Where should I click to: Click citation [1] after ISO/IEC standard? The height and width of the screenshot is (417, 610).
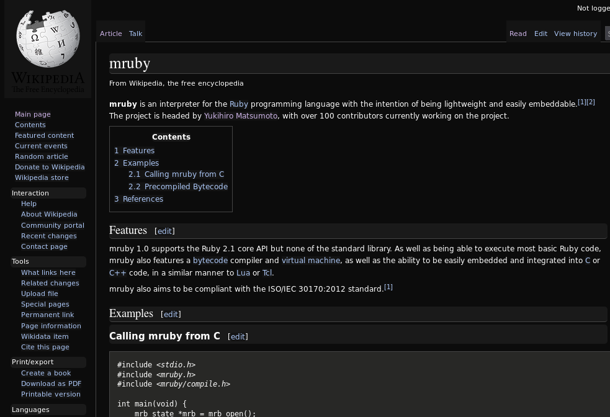[x=388, y=287]
